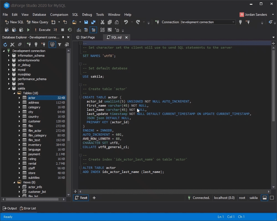Click the Text view tab at the editor bottom
The height and width of the screenshot is (221, 277).
(81, 198)
